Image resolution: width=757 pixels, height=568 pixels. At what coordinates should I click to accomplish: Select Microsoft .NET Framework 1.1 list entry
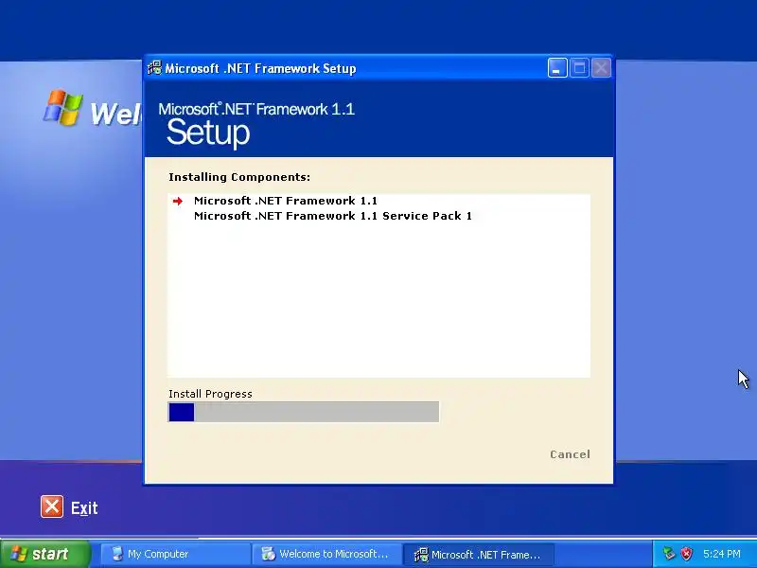[x=286, y=201]
